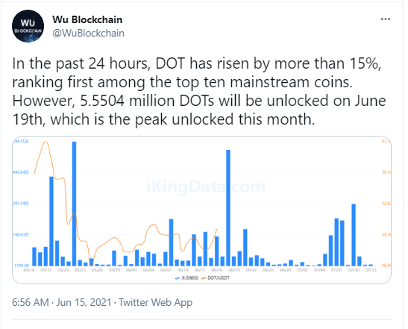
Task: Click the Wu Blockchain profile avatar
Action: click(x=28, y=26)
